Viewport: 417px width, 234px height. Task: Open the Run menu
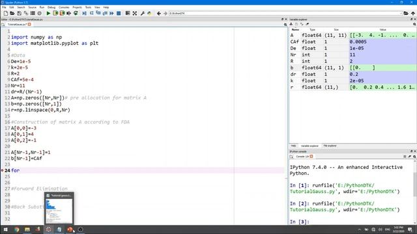click(x=42, y=7)
